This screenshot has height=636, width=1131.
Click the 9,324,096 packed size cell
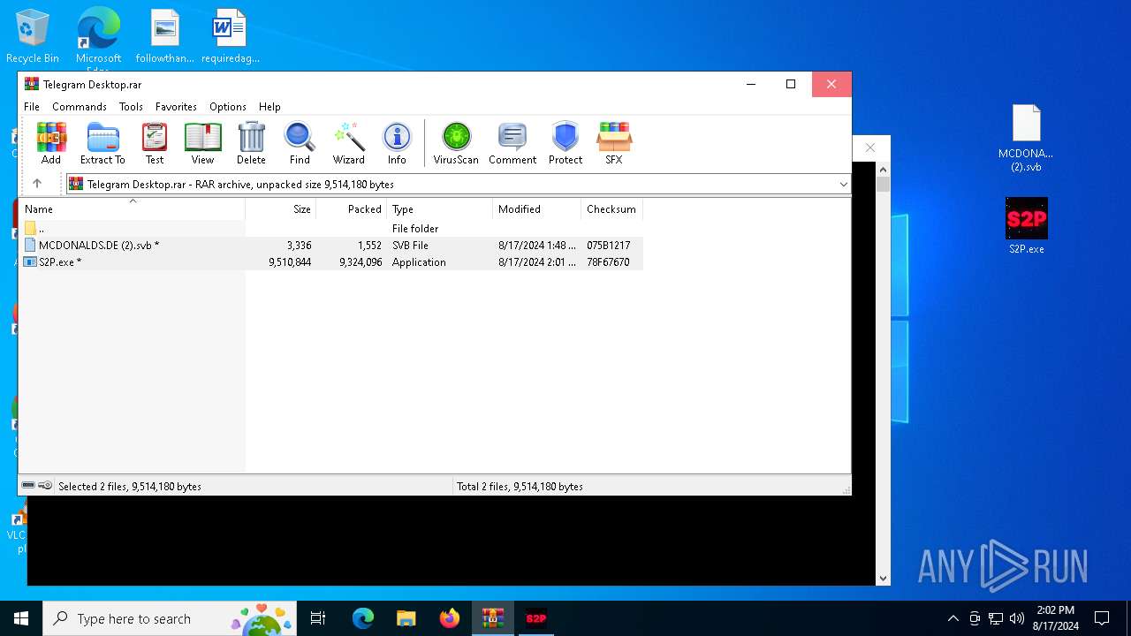pos(361,261)
